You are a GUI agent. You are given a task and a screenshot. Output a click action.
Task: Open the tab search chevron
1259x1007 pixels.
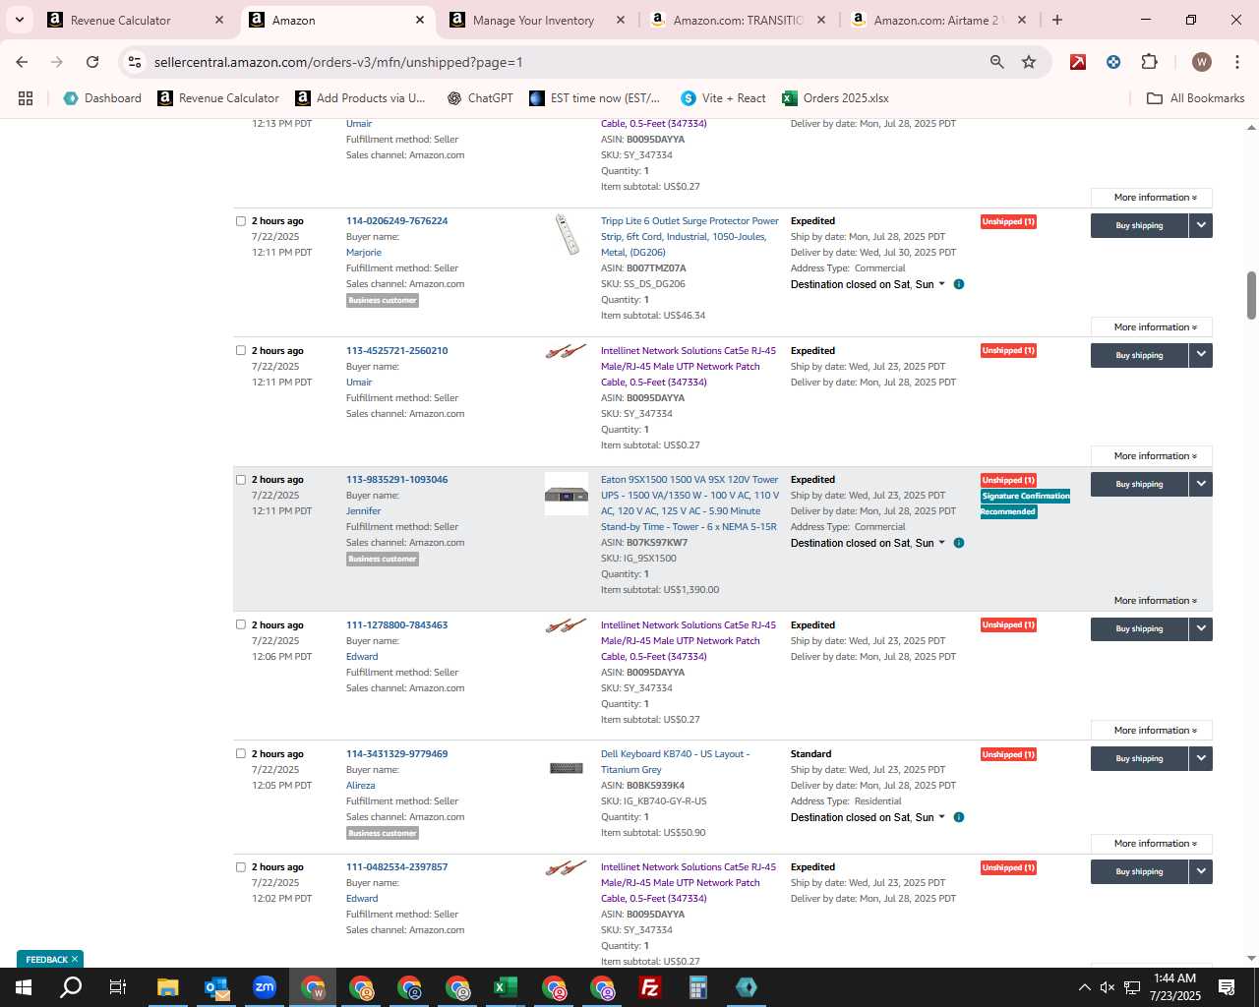pyautogui.click(x=19, y=20)
